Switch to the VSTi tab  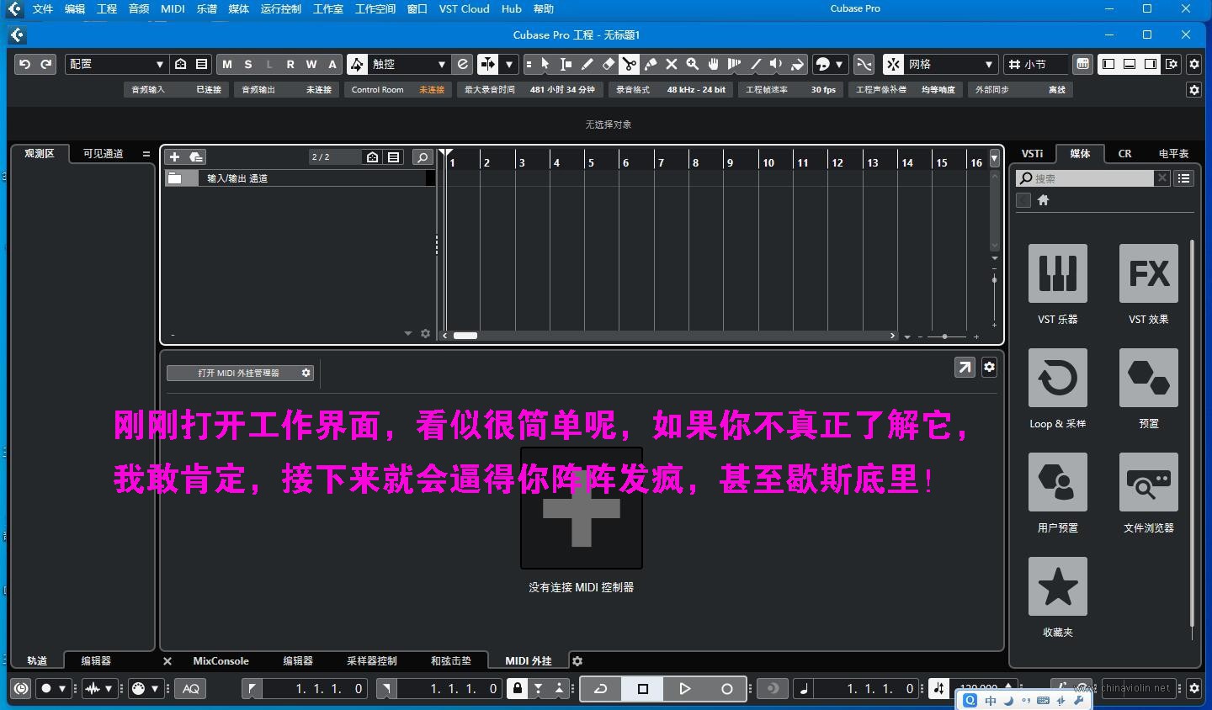[1032, 153]
